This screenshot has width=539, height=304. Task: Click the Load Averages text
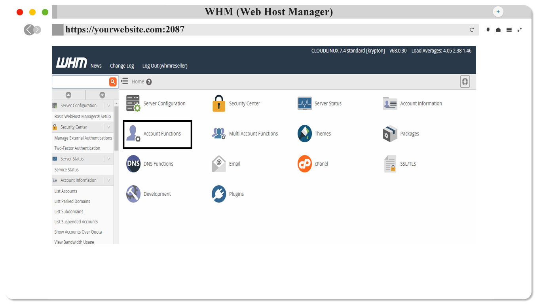[441, 51]
